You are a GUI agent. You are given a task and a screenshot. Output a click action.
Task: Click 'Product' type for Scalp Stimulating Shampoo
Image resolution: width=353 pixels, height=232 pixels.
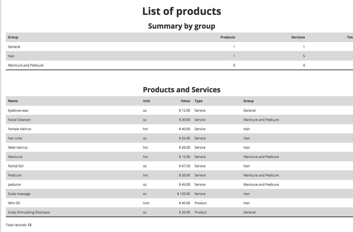pos(201,212)
